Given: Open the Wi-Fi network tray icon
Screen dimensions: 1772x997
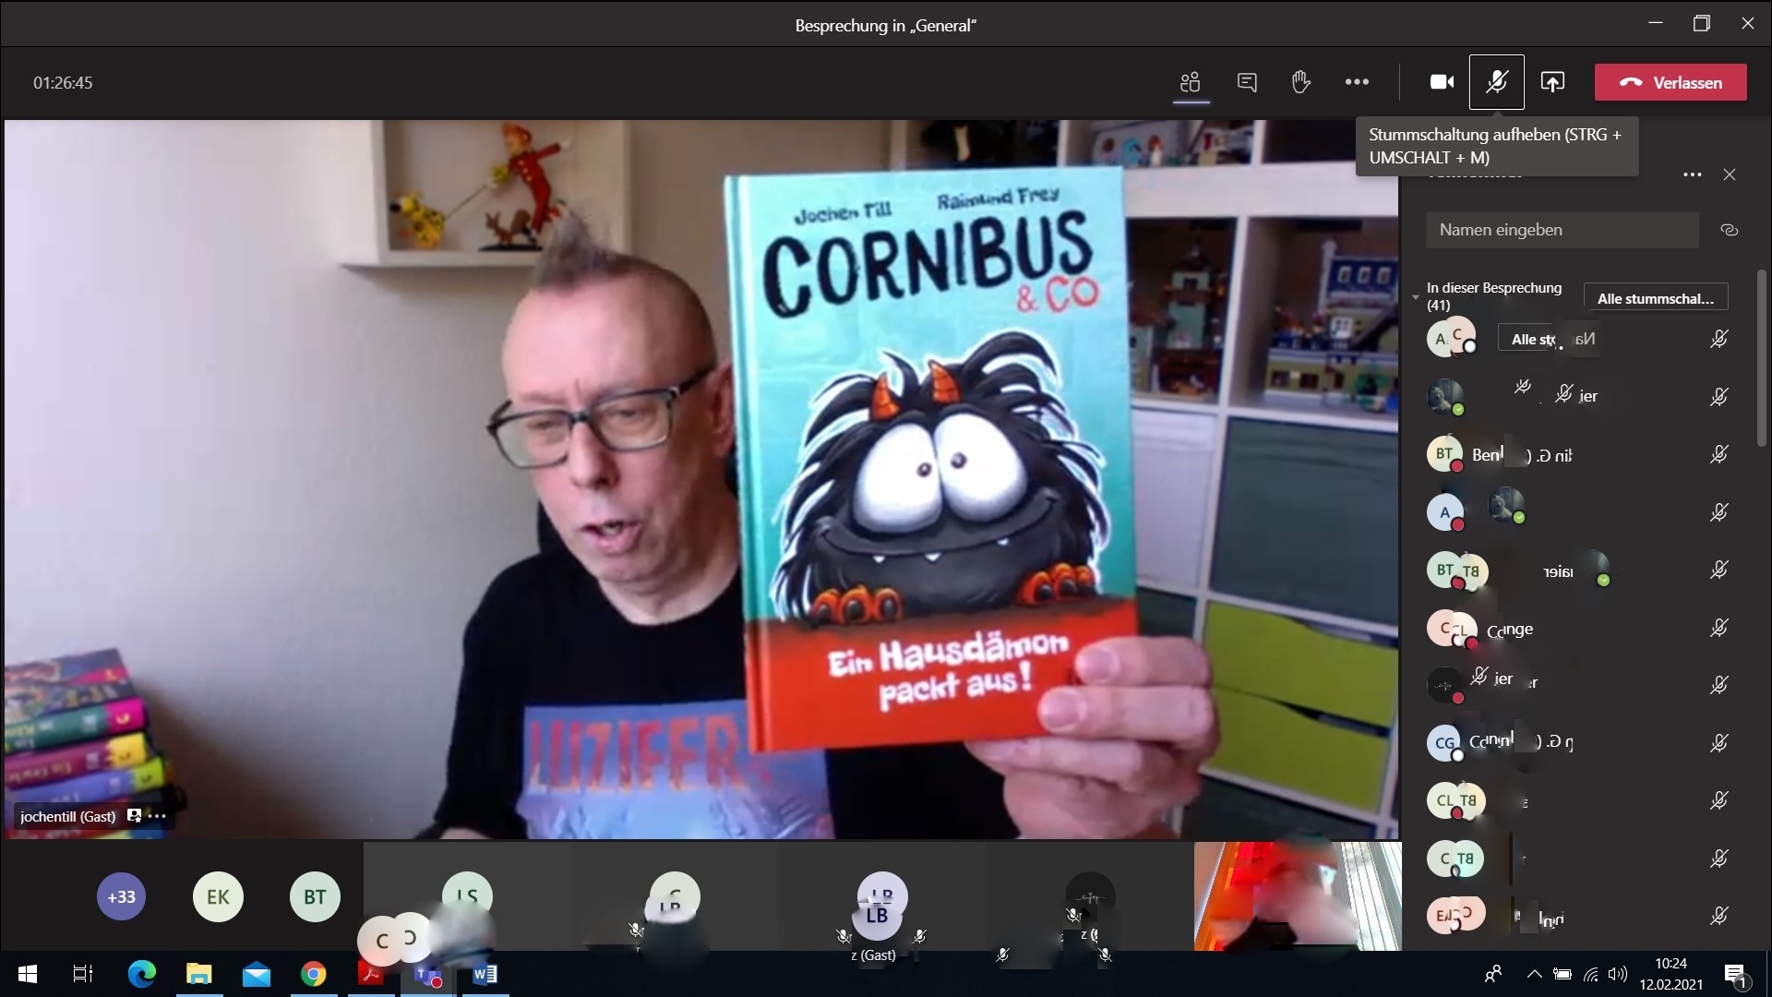Looking at the screenshot, I should click(x=1591, y=974).
